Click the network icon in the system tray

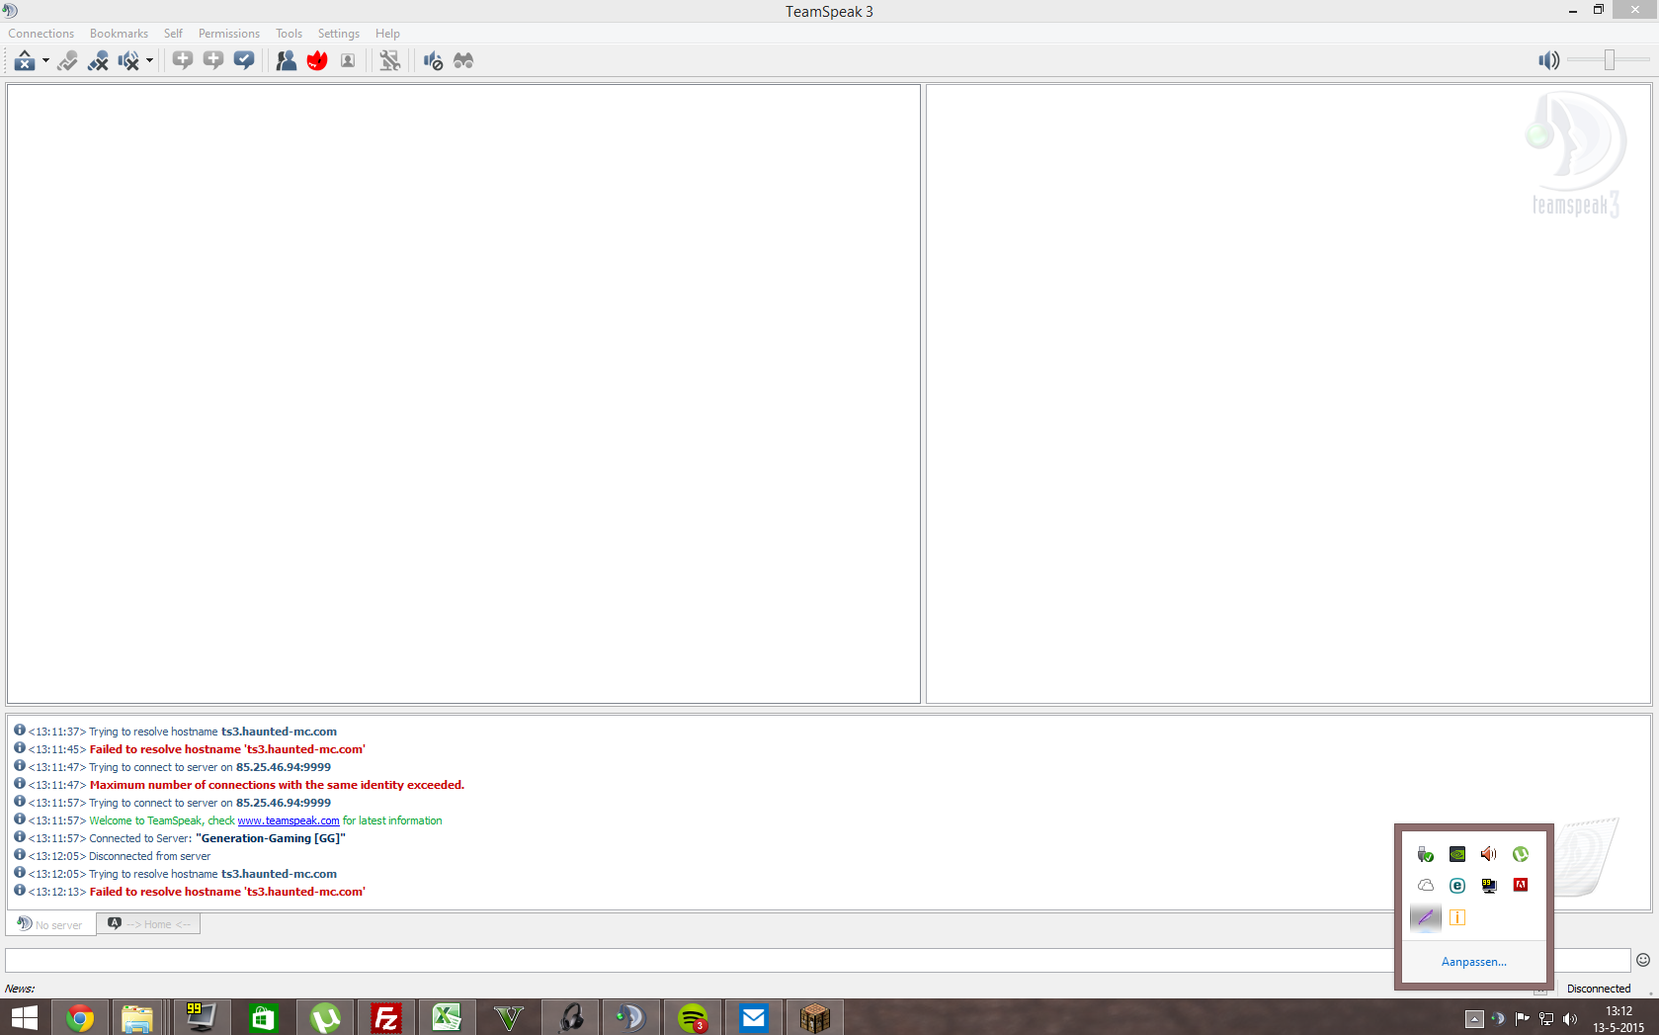1546,1019
